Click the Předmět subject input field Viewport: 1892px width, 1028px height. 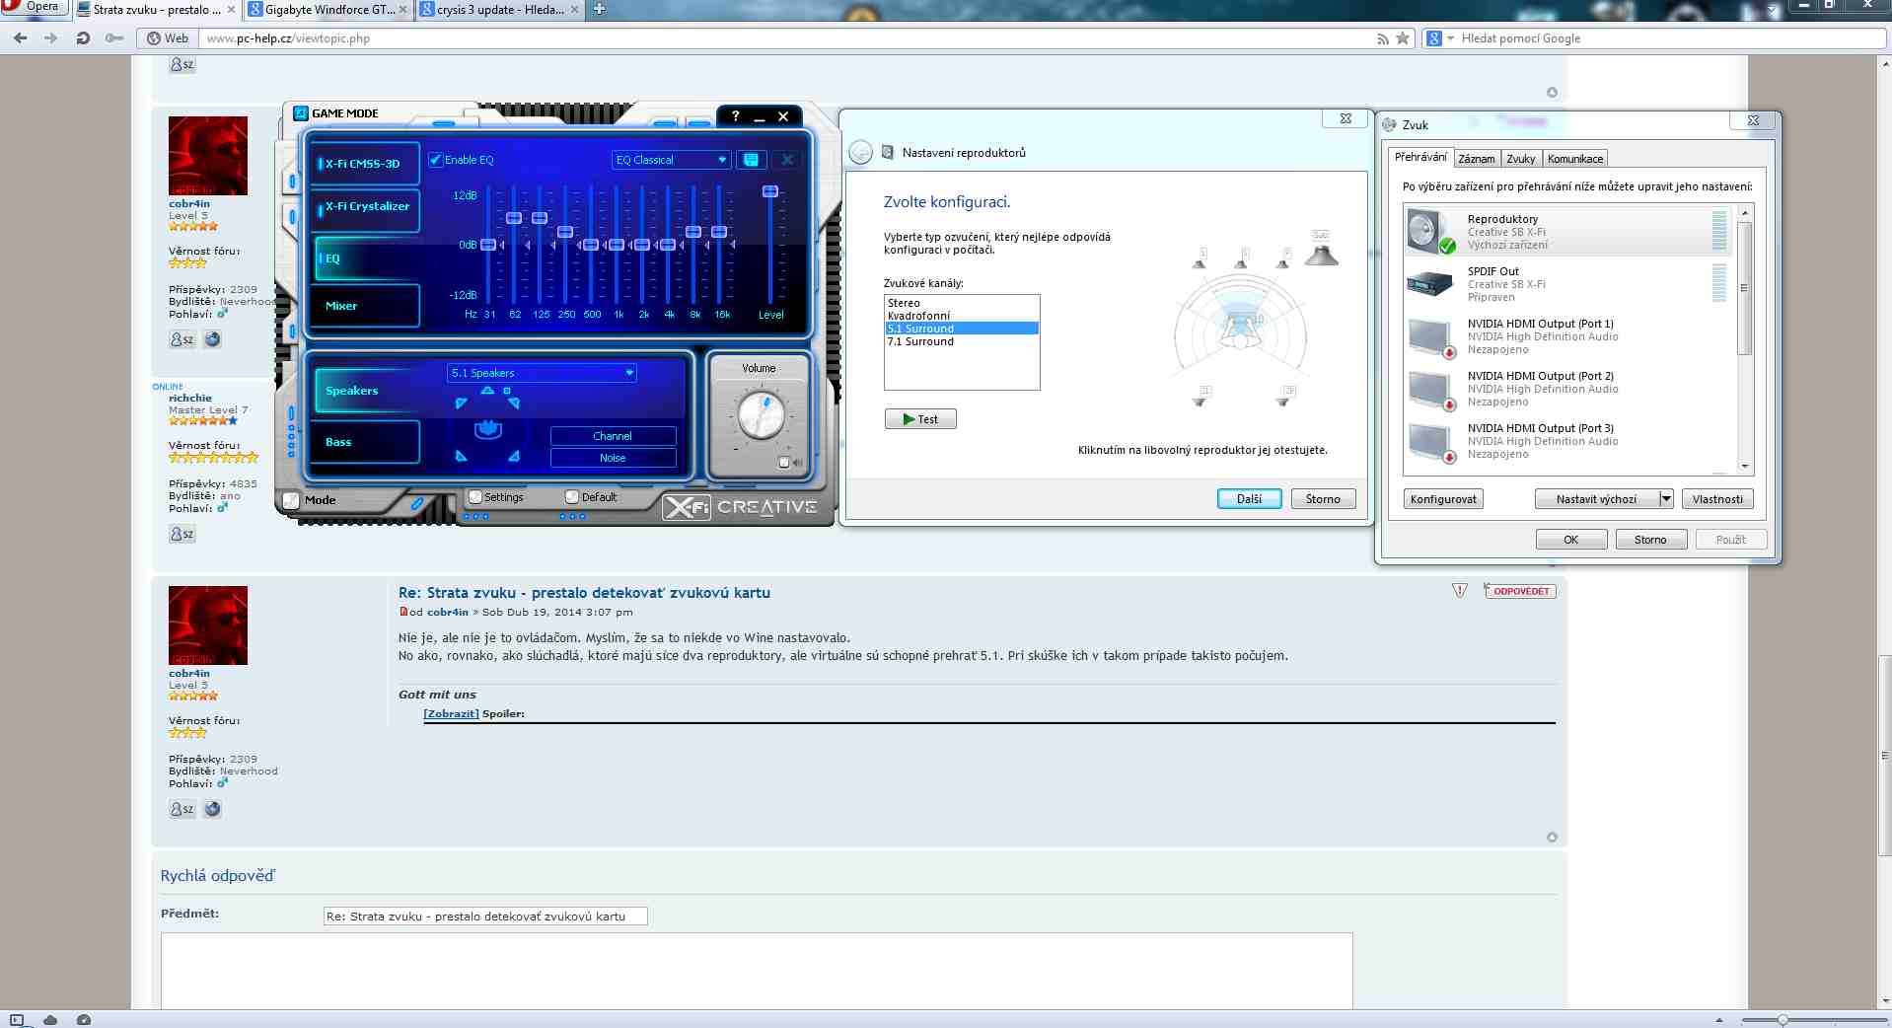[x=485, y=917]
